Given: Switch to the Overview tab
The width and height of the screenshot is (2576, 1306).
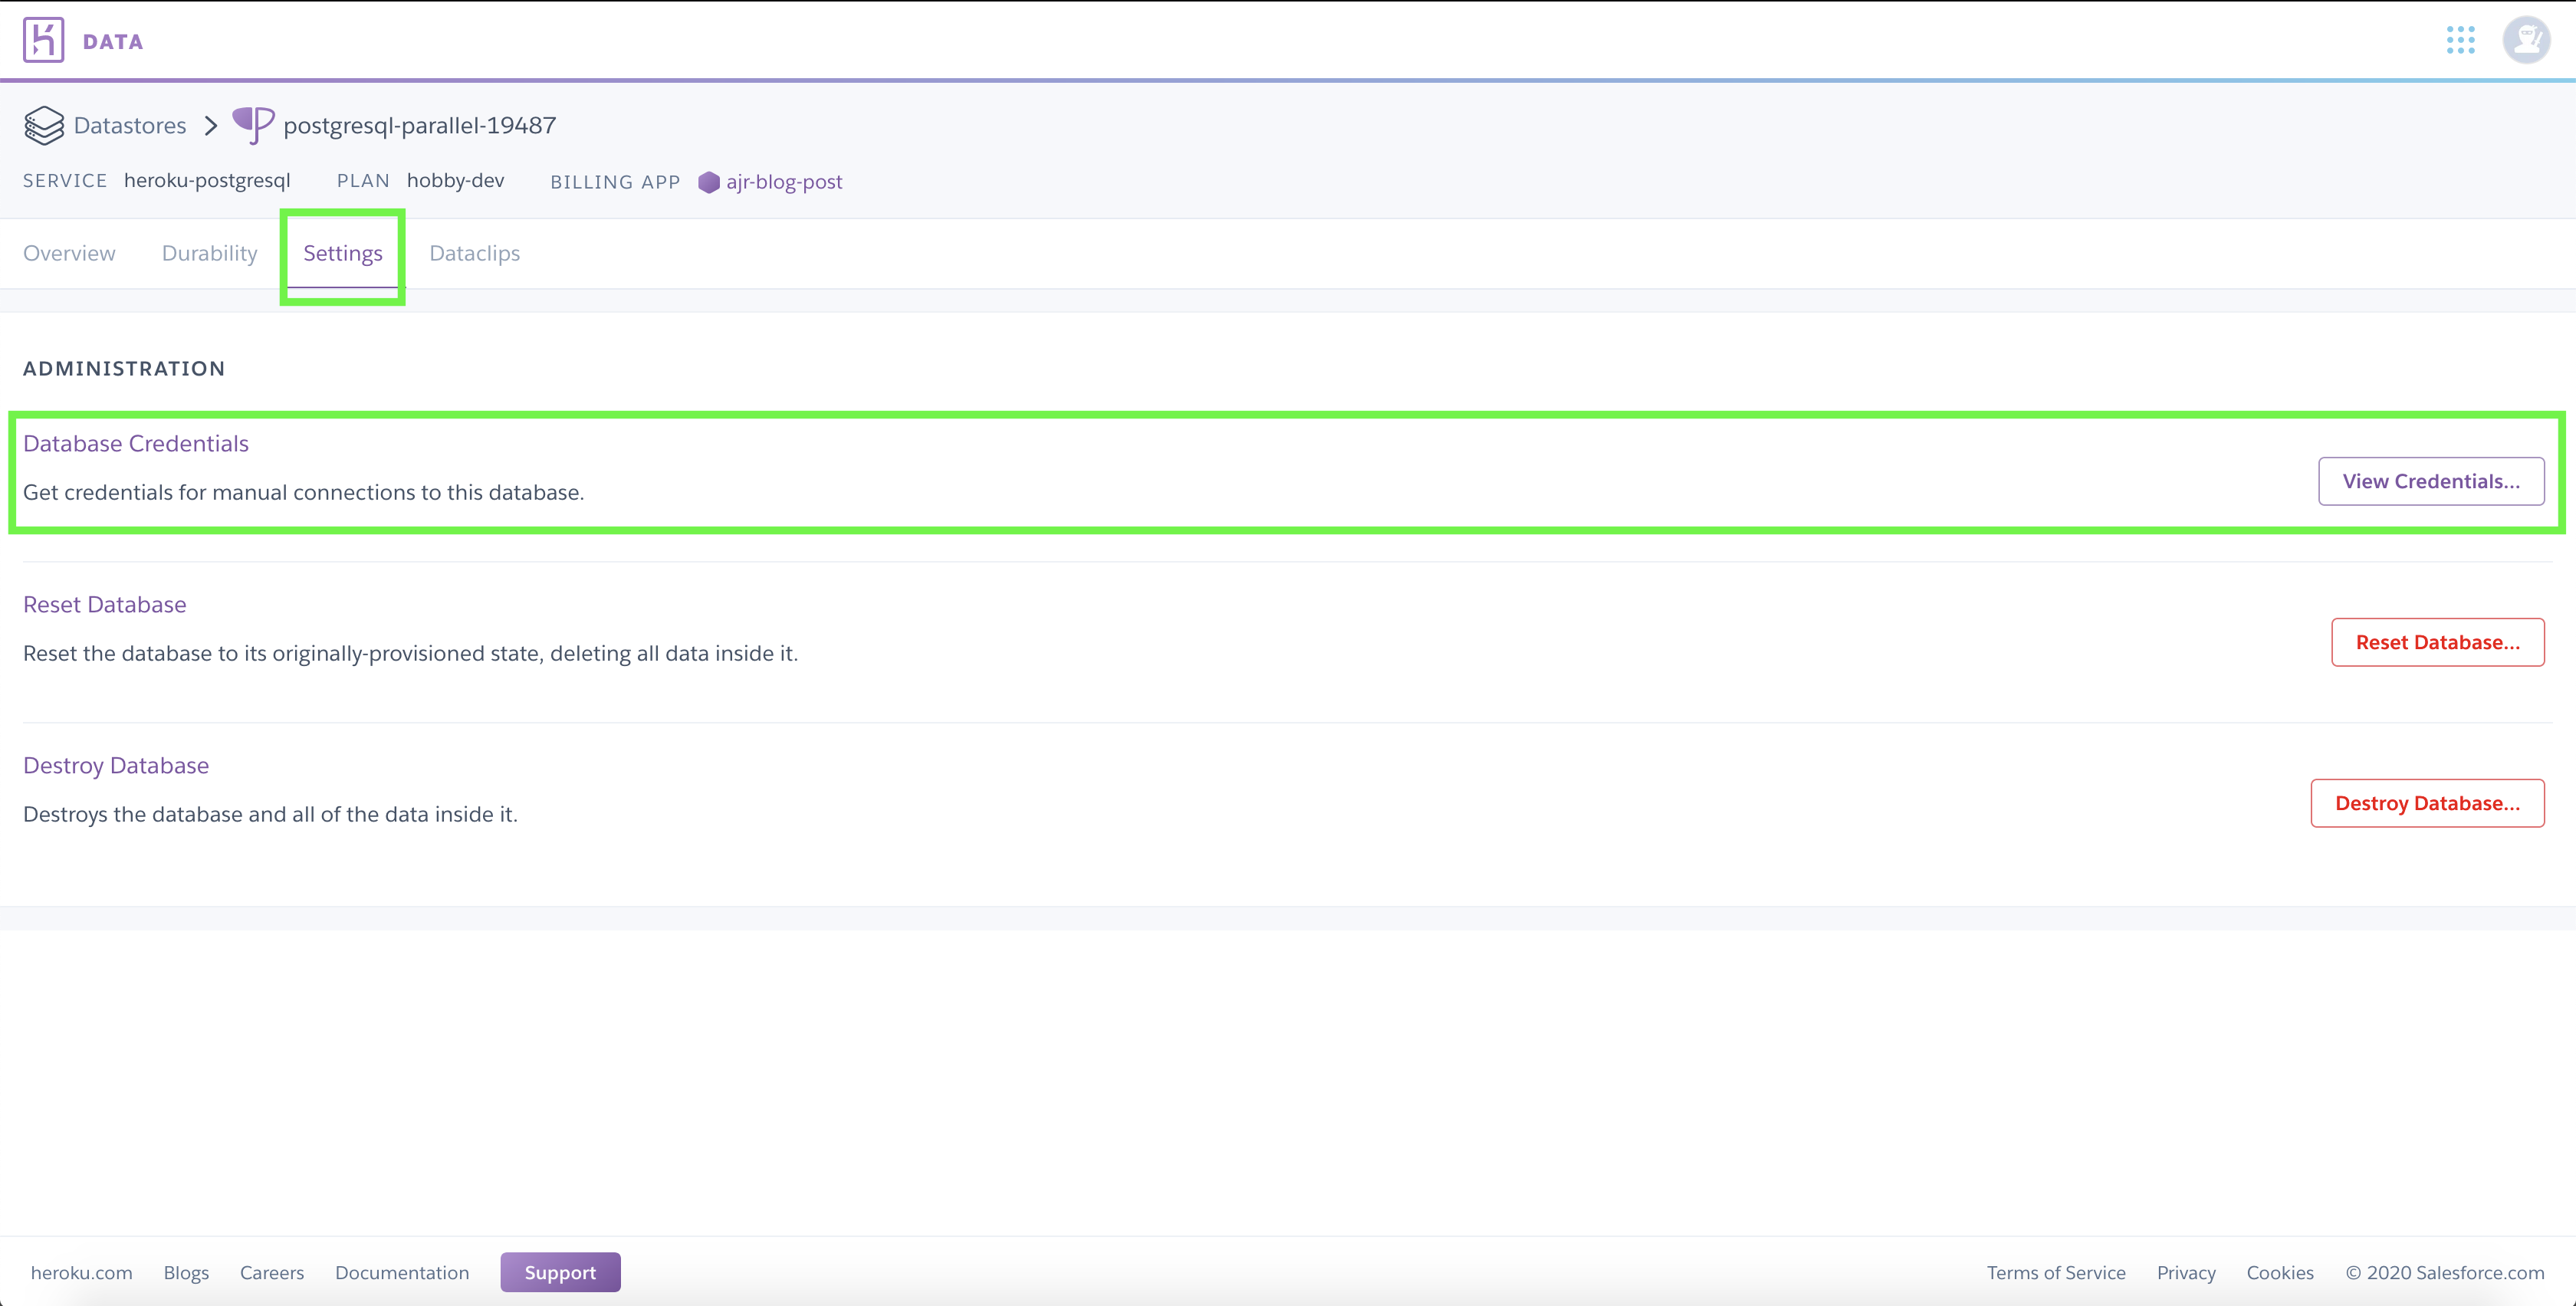Looking at the screenshot, I should [x=69, y=253].
